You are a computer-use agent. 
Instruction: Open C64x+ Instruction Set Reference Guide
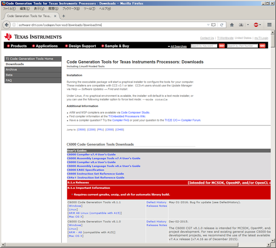(96, 178)
